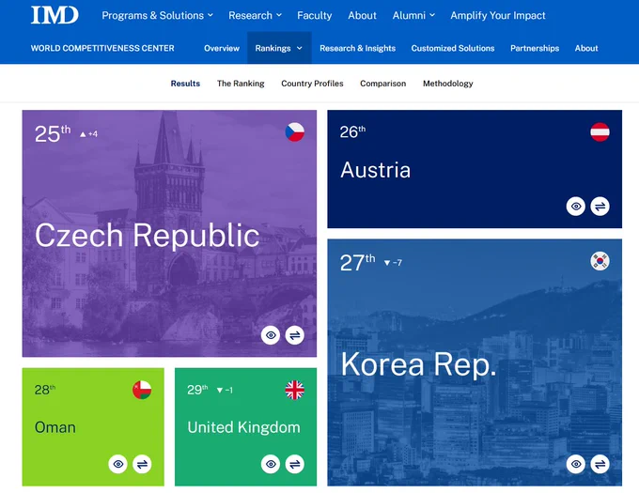Click World Competitiveness Center title link

coord(102,48)
